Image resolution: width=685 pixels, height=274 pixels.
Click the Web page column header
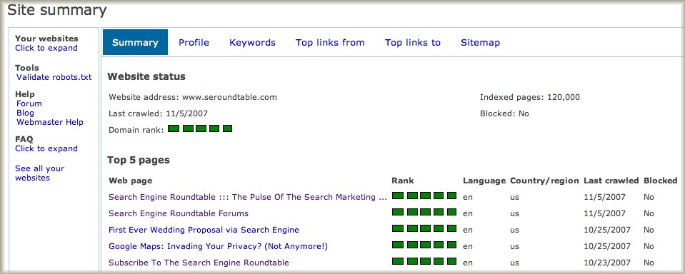click(130, 181)
